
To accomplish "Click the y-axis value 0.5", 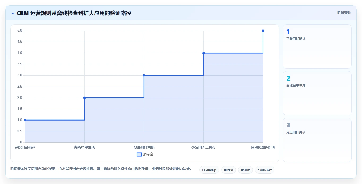I will pos(20,131).
